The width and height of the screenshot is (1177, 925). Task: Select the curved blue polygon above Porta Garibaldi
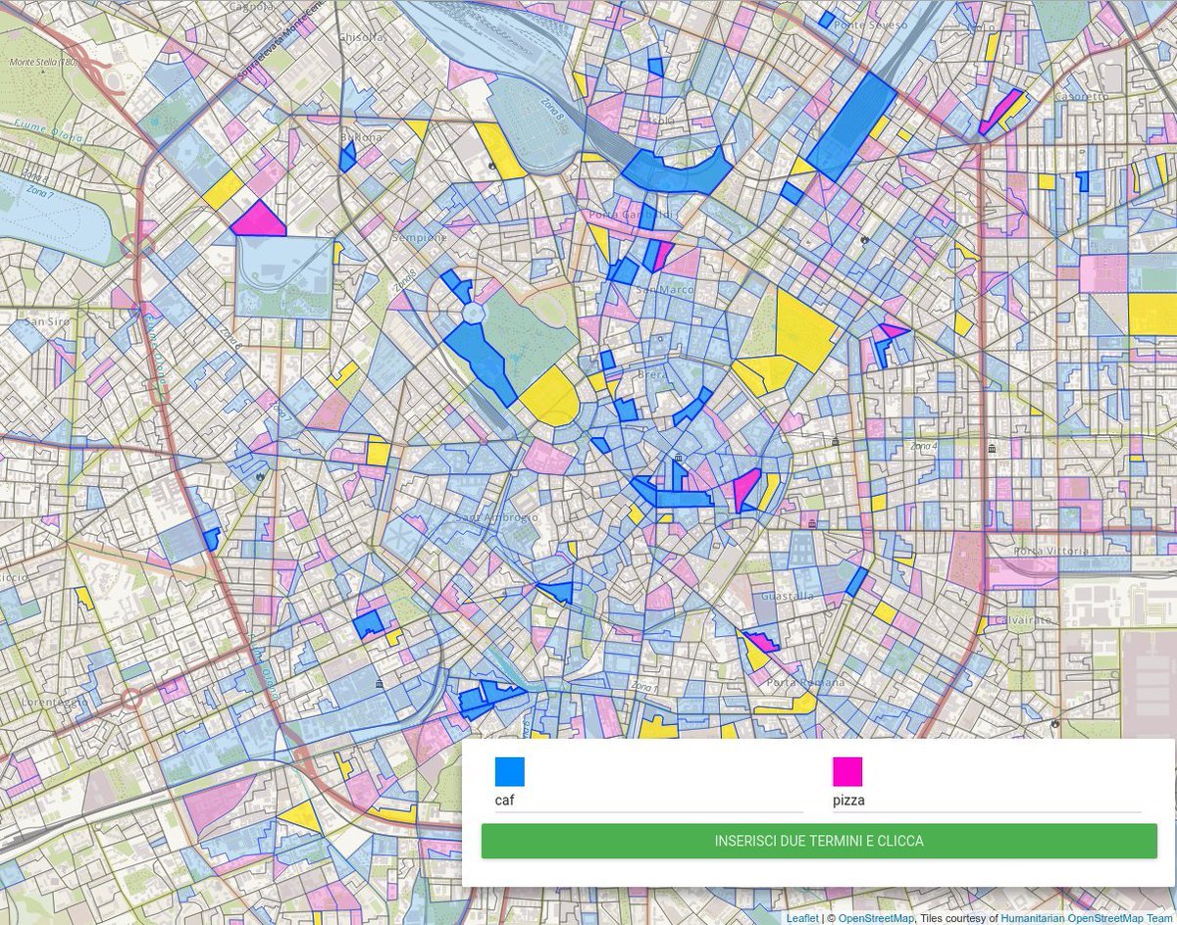[x=677, y=173]
